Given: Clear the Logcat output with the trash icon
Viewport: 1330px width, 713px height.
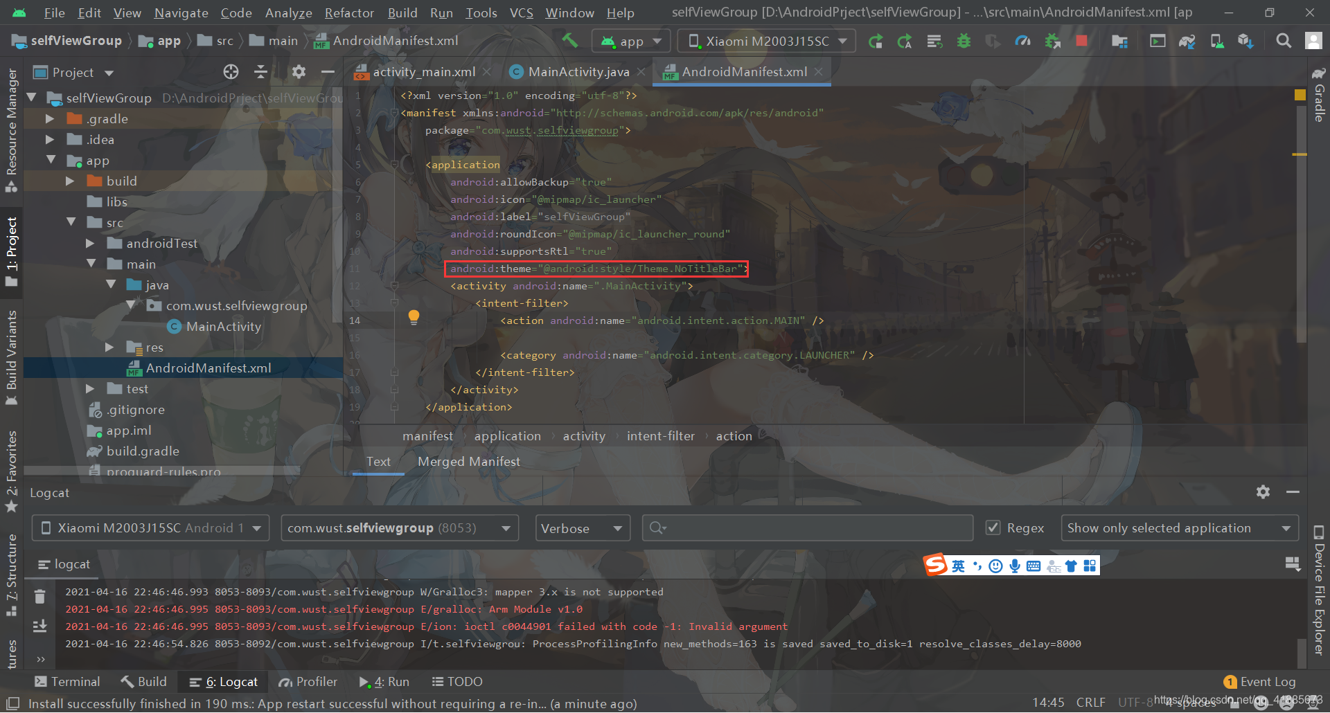Looking at the screenshot, I should (x=39, y=597).
